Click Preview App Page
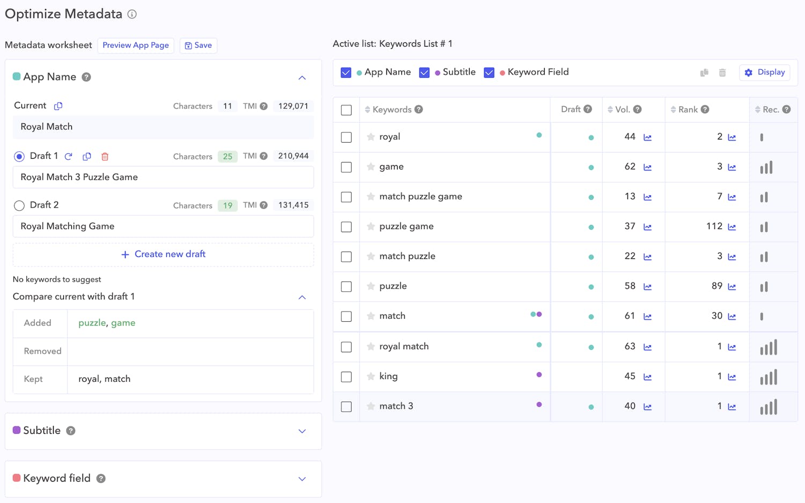Viewport: 805px width, 503px height. click(x=135, y=46)
